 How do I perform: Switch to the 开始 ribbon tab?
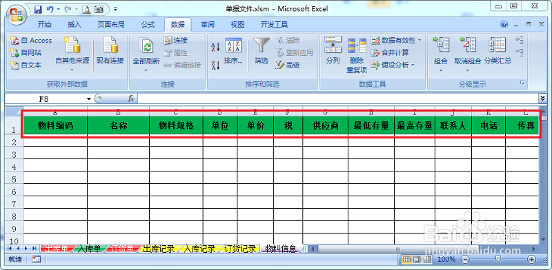(44, 24)
